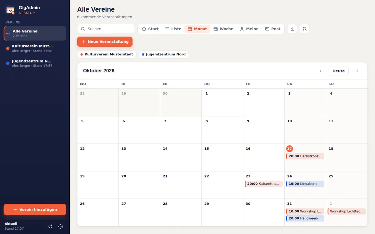375x234 pixels.
Task: Open the 10:00 Workshop L... event on the 31st
Action: point(305,211)
